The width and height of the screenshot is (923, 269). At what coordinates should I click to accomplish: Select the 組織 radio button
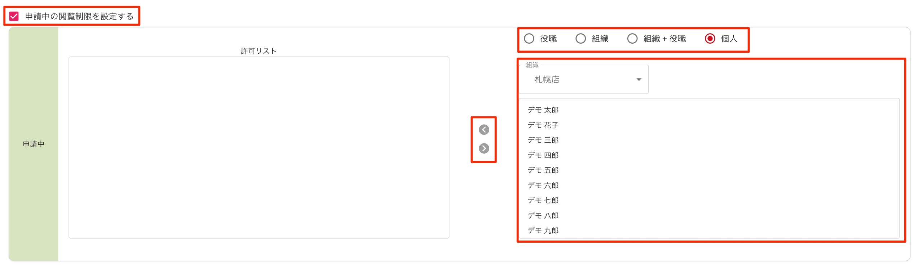coord(580,39)
